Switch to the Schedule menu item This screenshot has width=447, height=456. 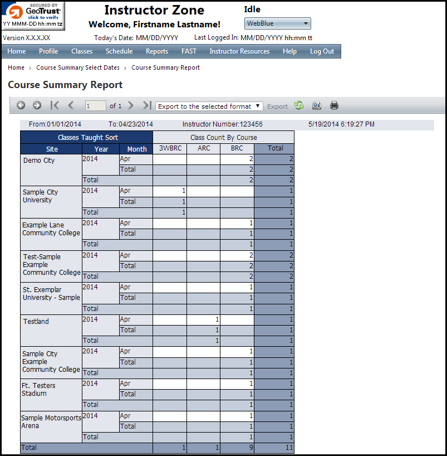119,51
